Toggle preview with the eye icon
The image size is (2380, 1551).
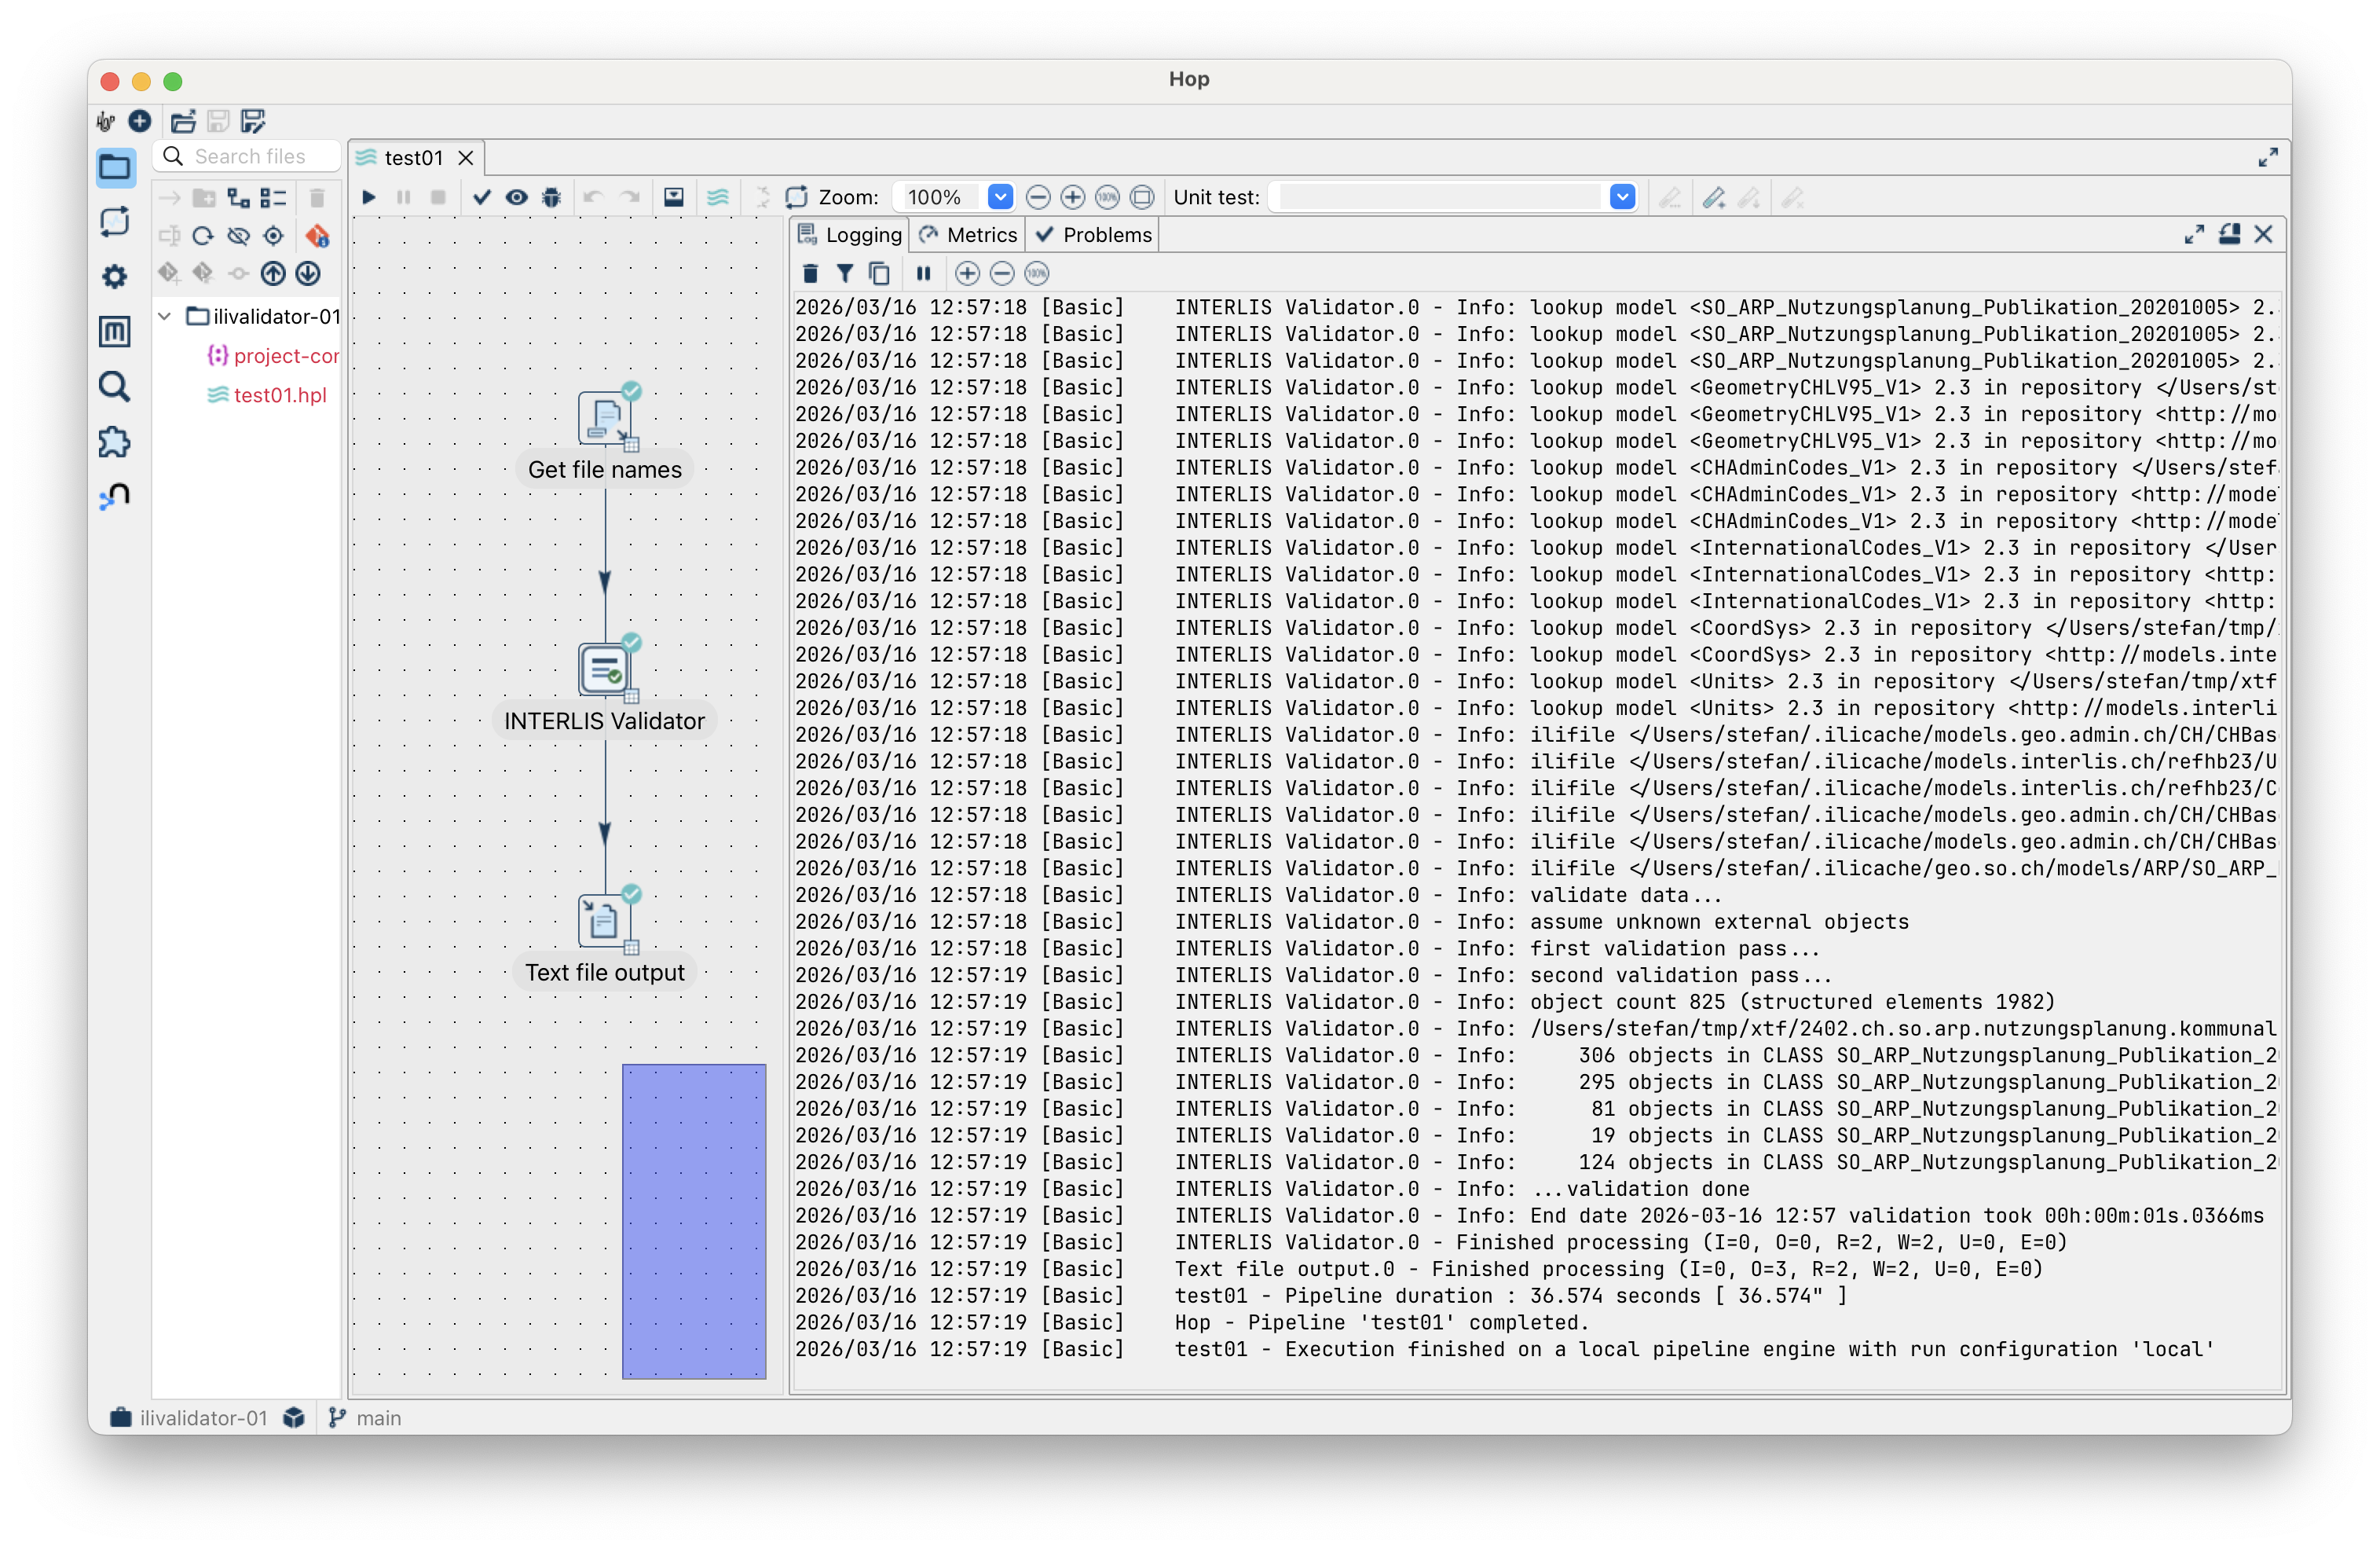point(516,197)
